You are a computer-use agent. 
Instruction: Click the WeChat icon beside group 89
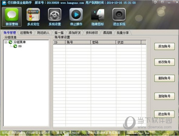click(15, 46)
